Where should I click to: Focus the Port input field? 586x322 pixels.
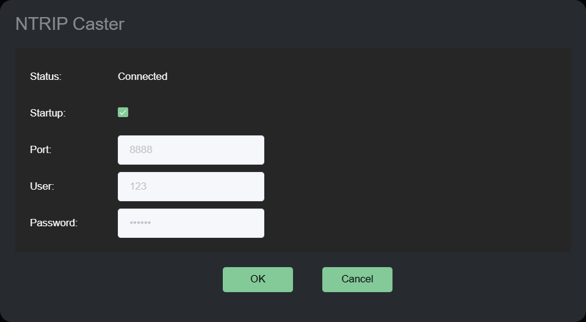(190, 150)
